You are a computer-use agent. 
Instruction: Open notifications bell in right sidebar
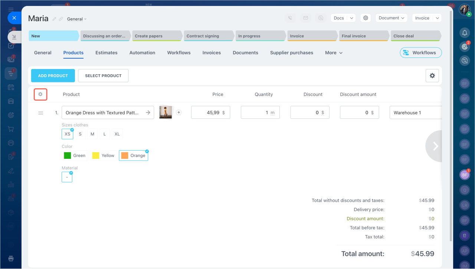click(x=464, y=33)
